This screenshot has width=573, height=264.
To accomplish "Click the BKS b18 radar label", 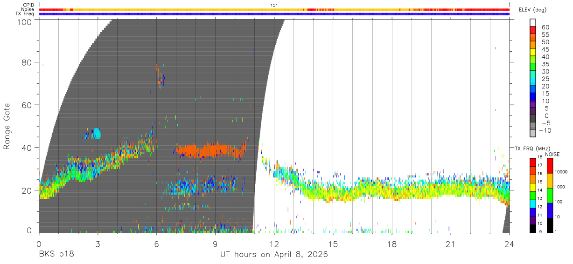I will coord(56,255).
